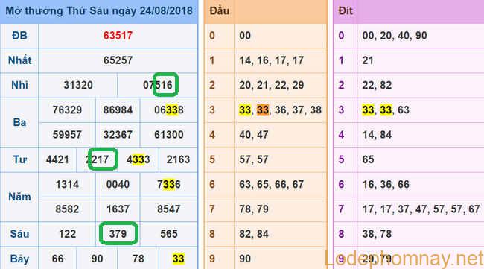The height and width of the screenshot is (269, 484).
Task: Click '14, 16, 17, 17' in Đầu table
Action: 272,60
